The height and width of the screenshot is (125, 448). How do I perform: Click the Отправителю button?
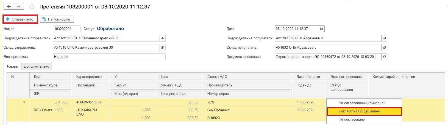20,19
